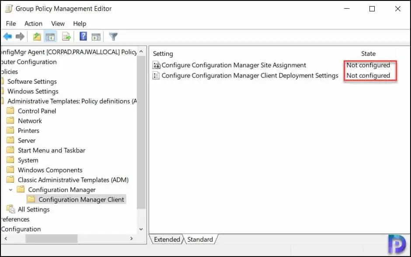Click the tree pane scroll down arrow
Image resolution: width=411 pixels, height=257 pixels.
[x=141, y=229]
